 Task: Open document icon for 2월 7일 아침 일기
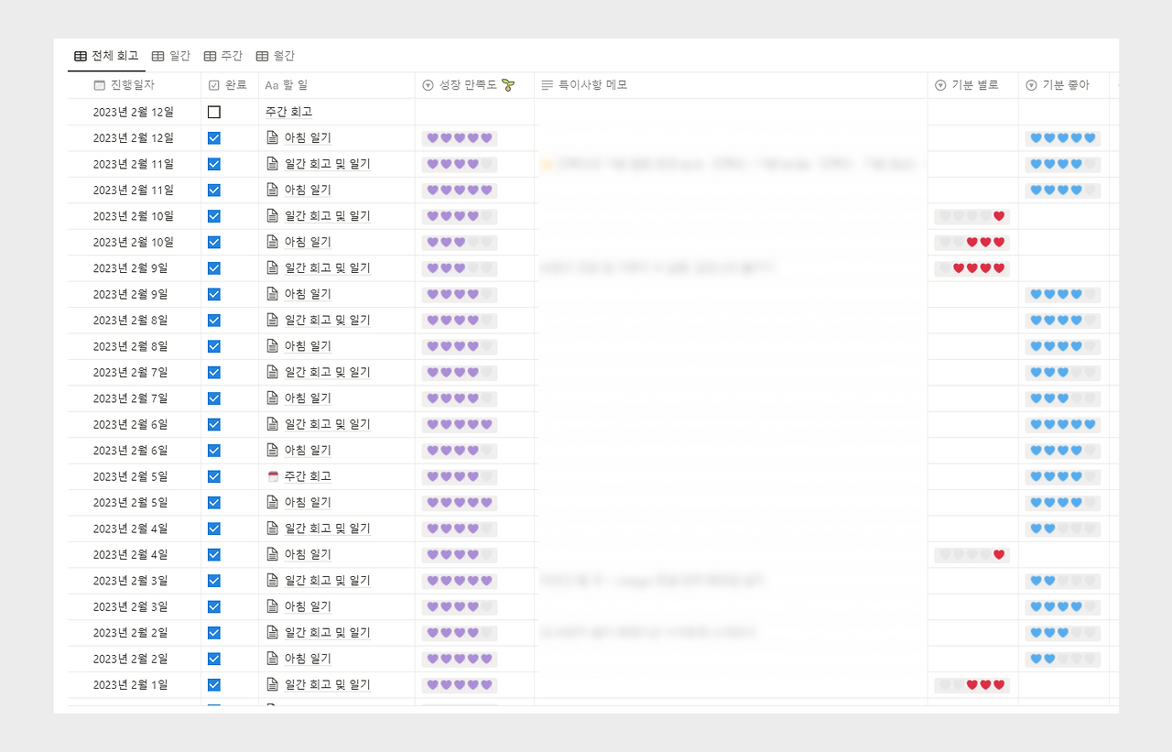[x=272, y=398]
